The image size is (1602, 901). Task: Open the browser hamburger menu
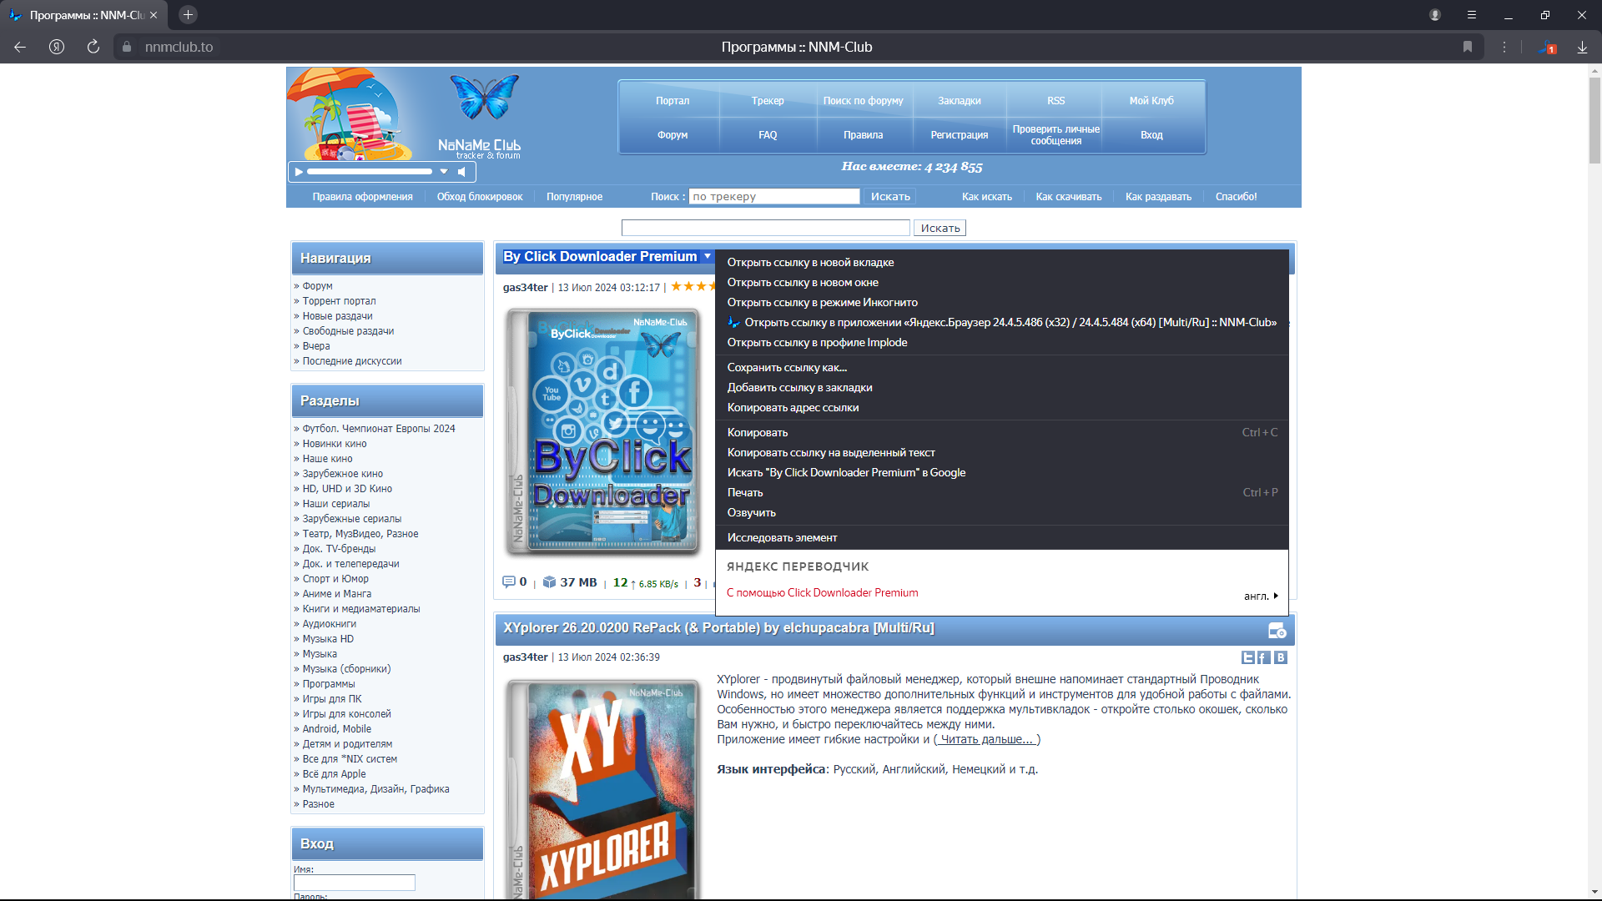click(1472, 15)
